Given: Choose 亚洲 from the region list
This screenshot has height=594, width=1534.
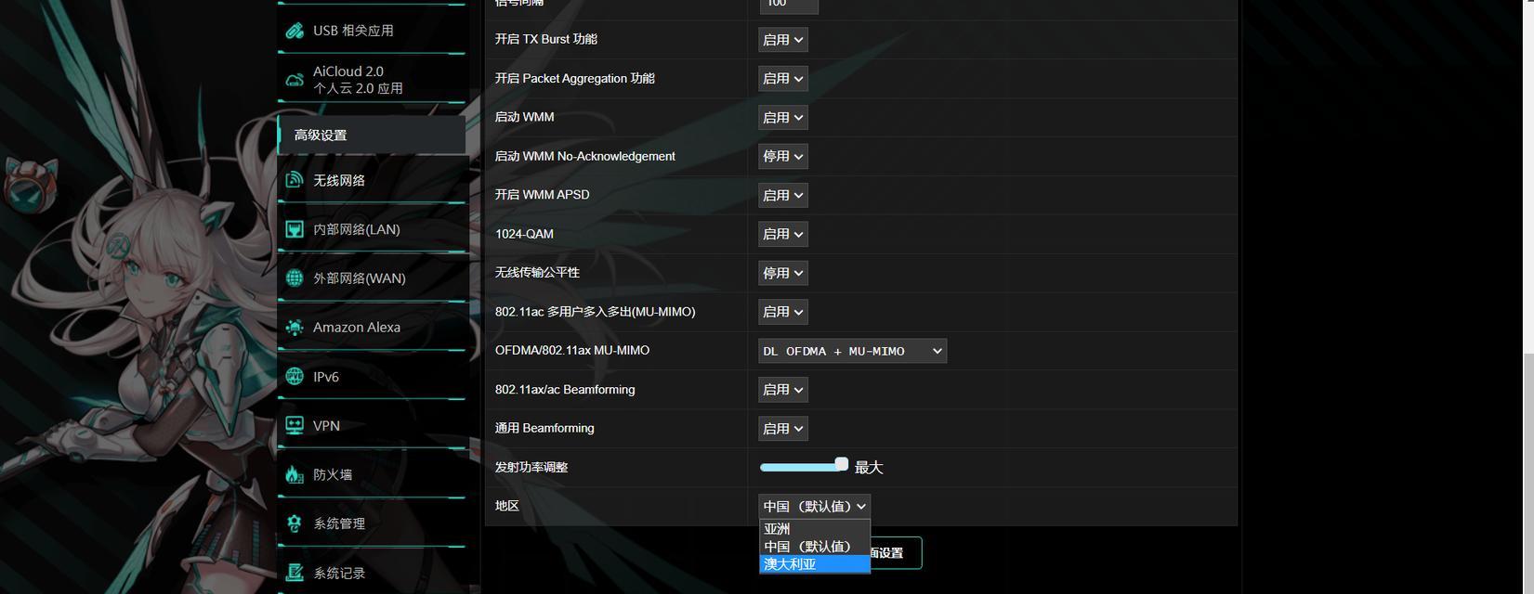Looking at the screenshot, I should pos(815,529).
